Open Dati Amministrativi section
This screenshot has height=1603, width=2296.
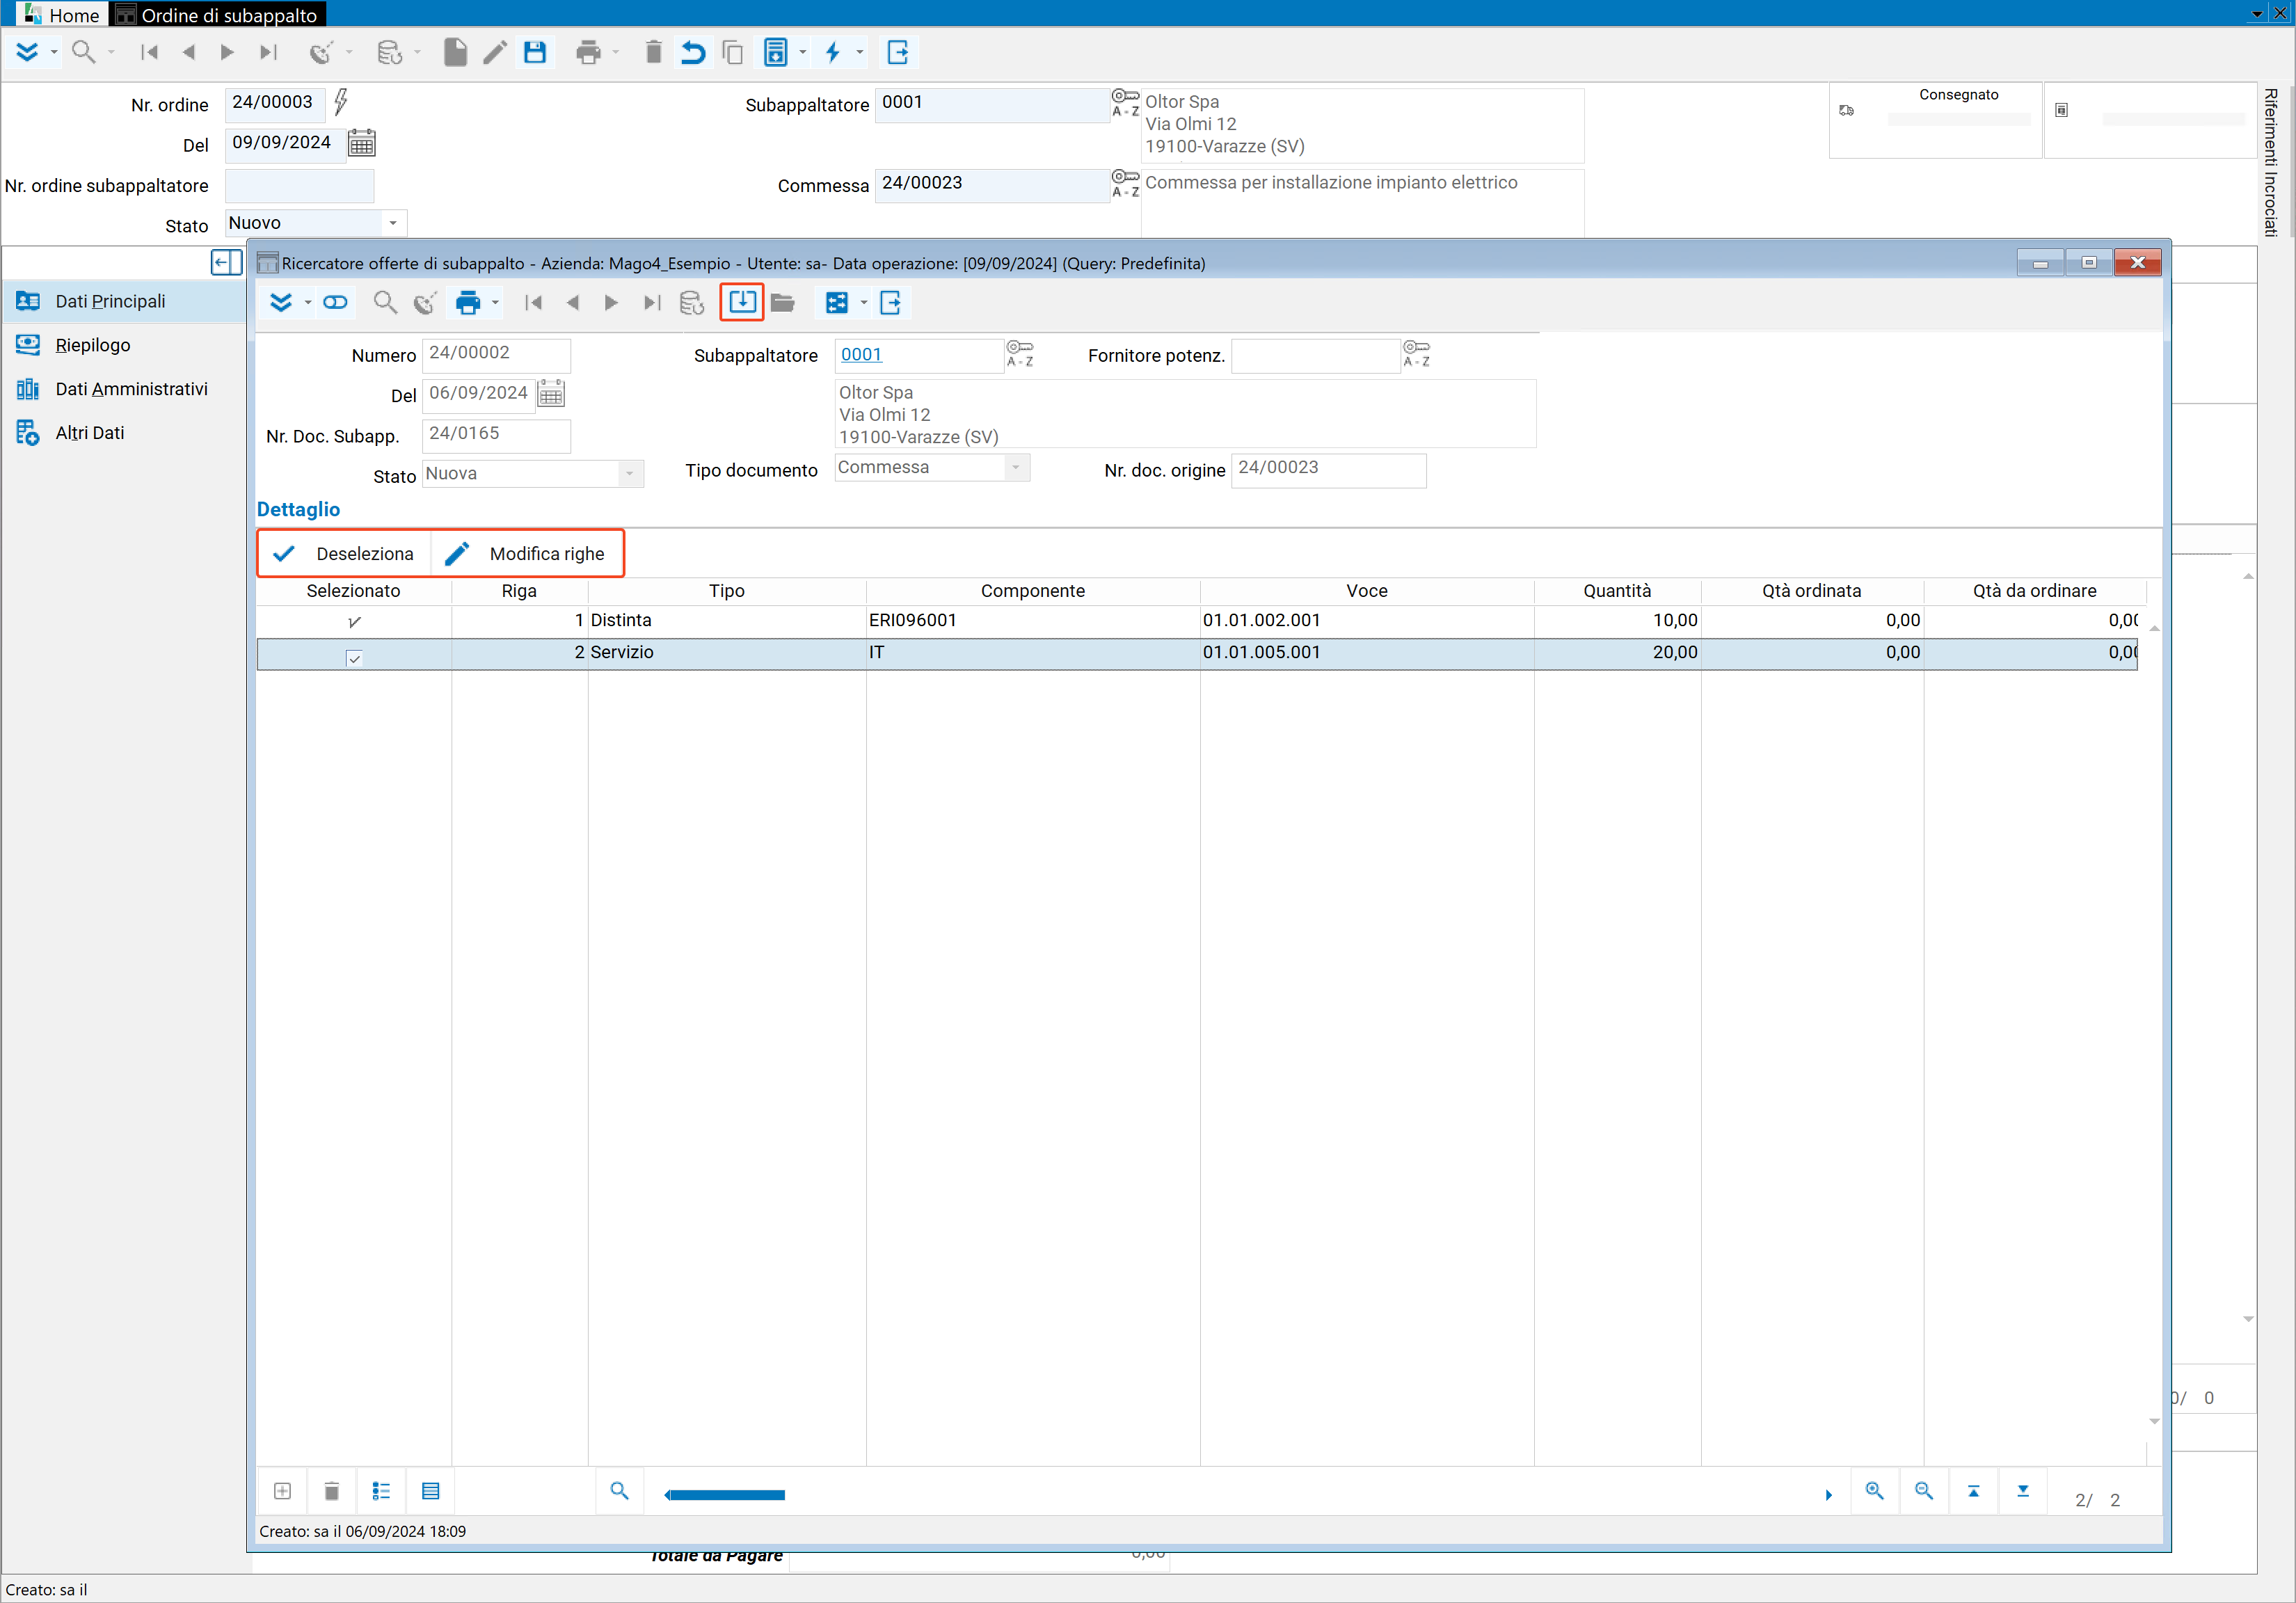(123, 389)
